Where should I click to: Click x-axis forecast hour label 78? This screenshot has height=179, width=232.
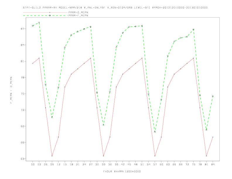pos(200,164)
